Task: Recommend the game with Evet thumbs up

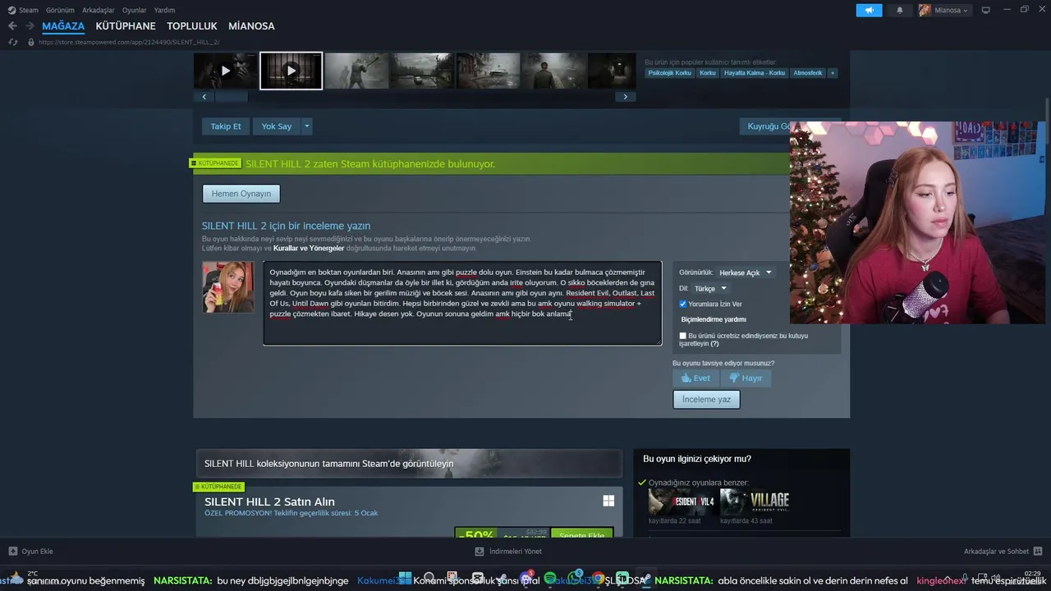Action: pos(695,378)
